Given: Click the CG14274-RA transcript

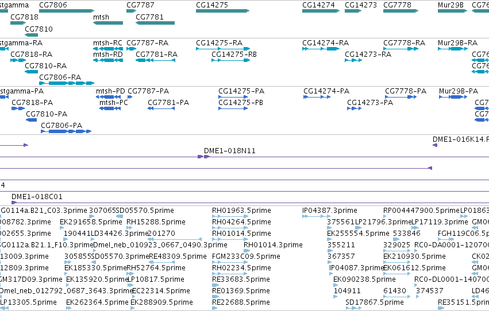Looking at the screenshot, I should click(321, 49).
